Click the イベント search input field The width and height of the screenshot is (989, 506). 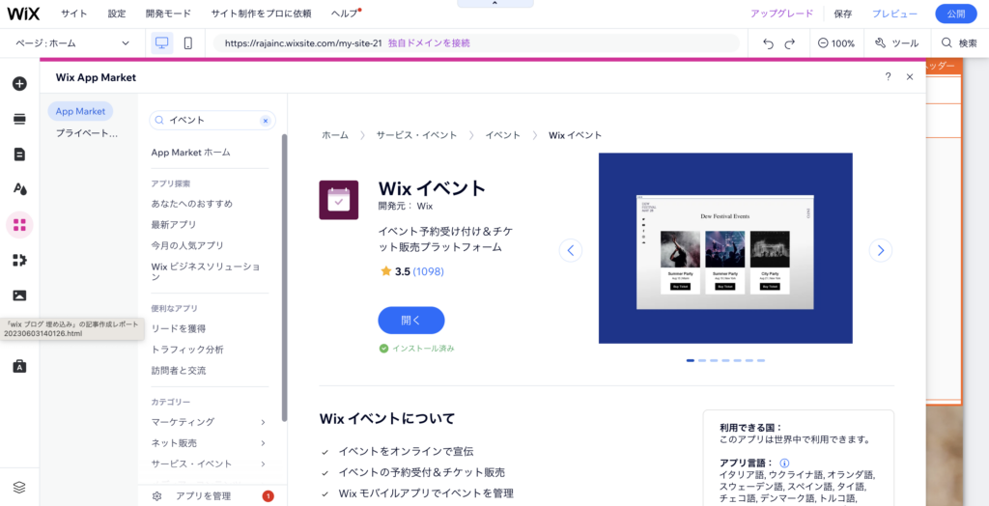[212, 120]
